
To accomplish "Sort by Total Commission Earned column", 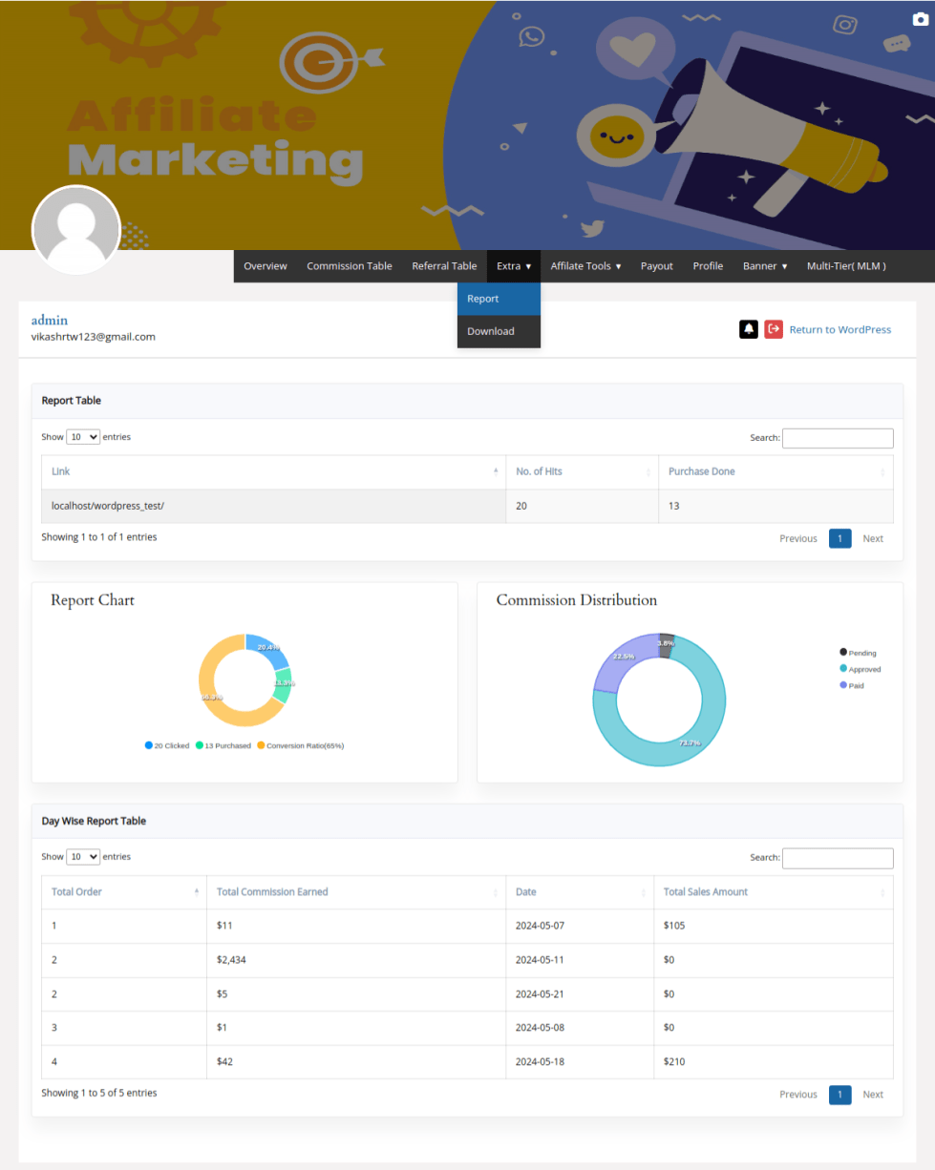I will pyautogui.click(x=356, y=892).
